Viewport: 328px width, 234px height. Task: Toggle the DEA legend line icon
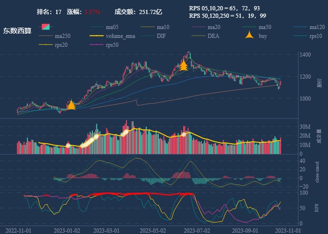click(x=199, y=36)
